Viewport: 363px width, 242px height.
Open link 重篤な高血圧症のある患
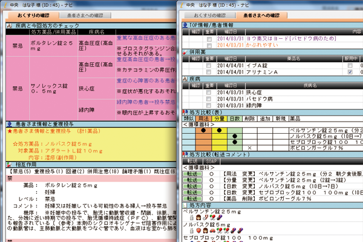click(x=146, y=38)
